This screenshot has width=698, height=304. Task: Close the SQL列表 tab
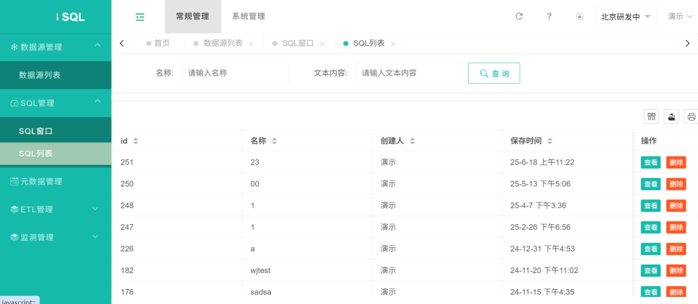pyautogui.click(x=393, y=44)
